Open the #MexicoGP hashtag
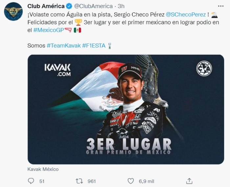The image size is (230, 187). click(48, 30)
